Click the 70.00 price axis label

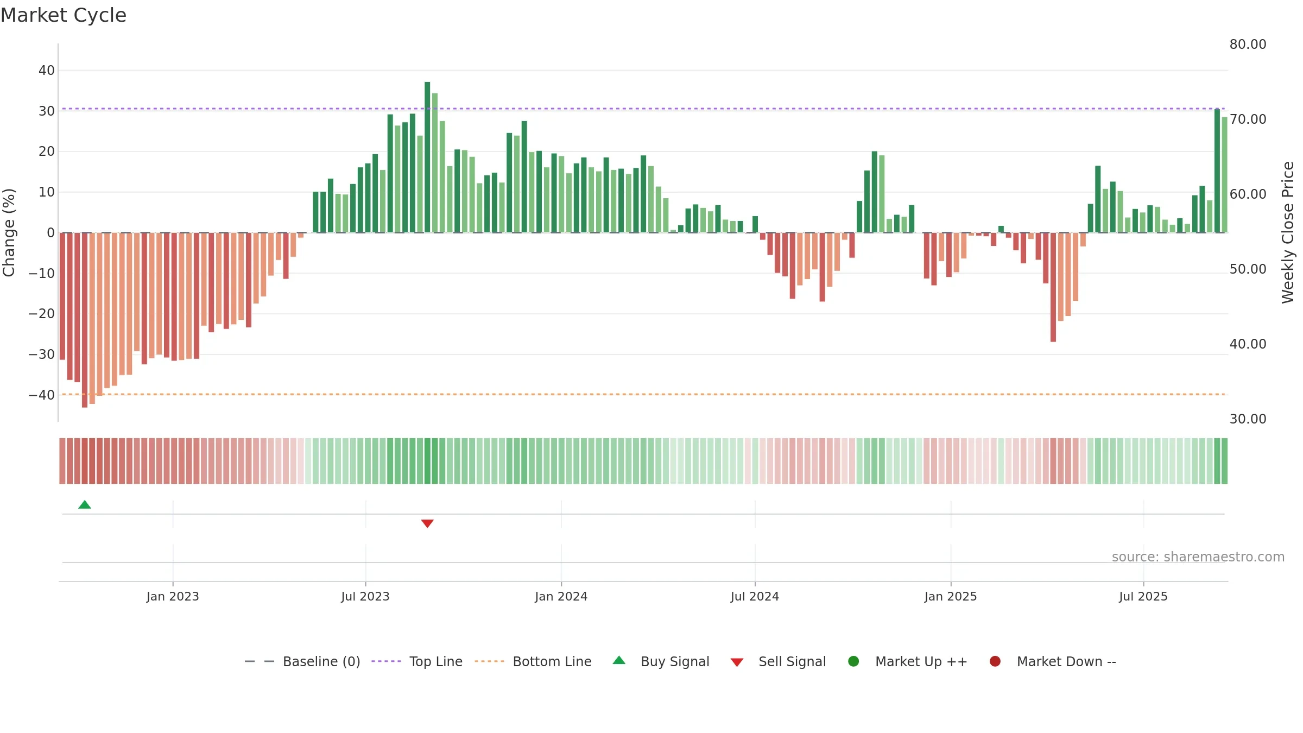pos(1248,119)
